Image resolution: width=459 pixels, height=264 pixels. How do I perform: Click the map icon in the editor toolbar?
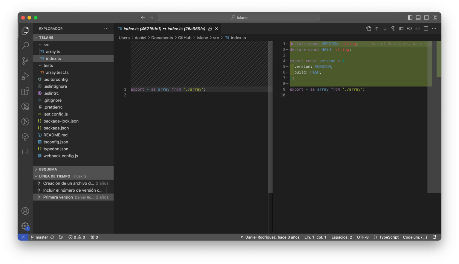tap(401, 28)
